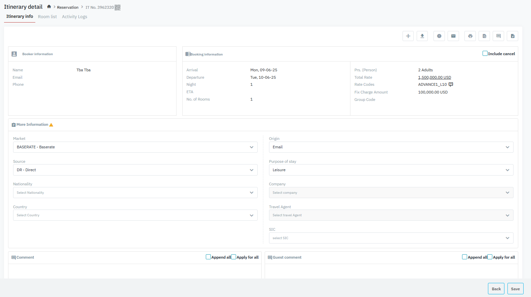
Task: Open the Select Nationality dropdown
Action: tap(135, 193)
